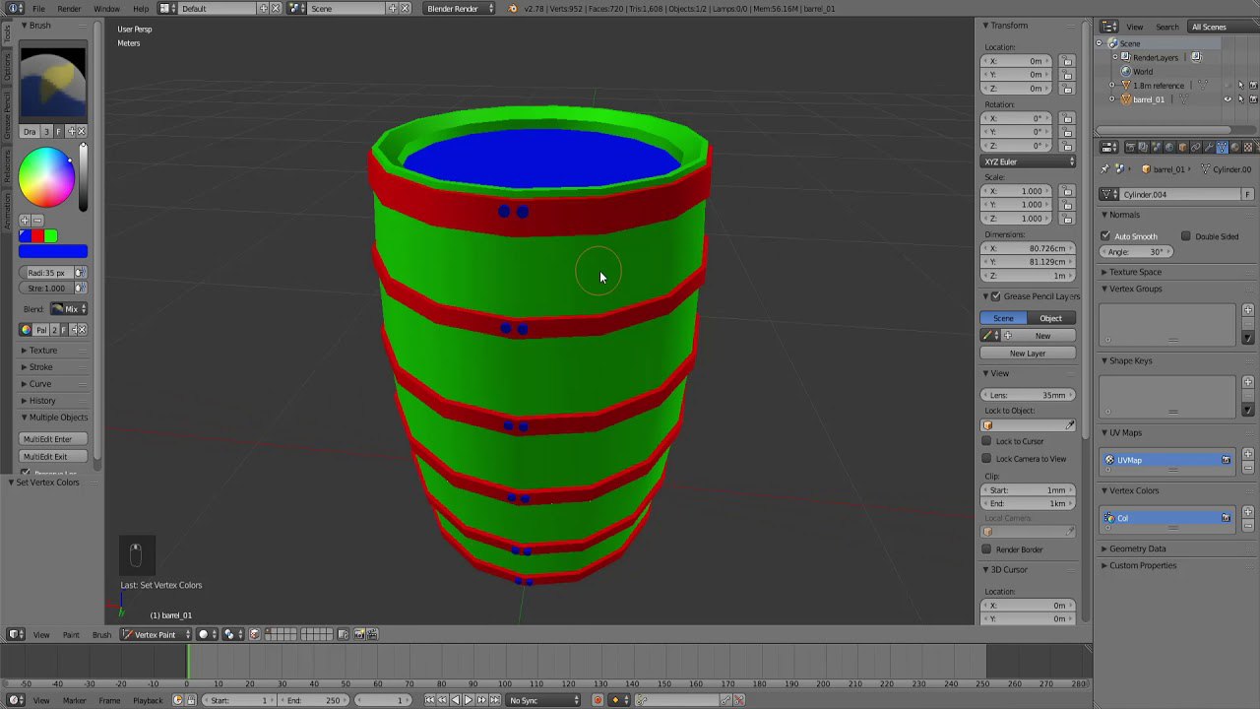
Task: Click the outliner editor type icon
Action: click(x=1109, y=27)
